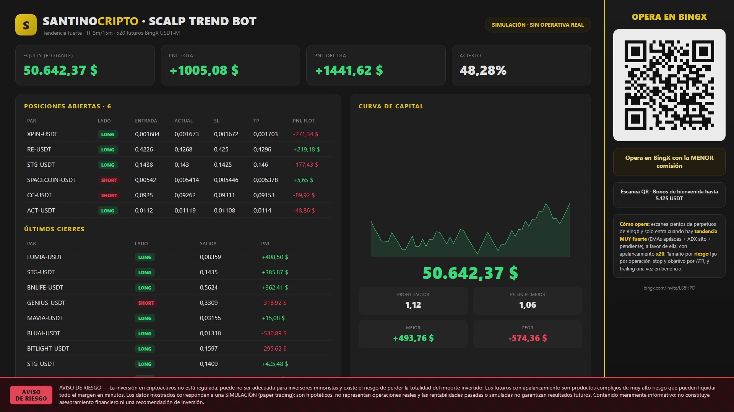Screen dimensions: 734x412
Task: Click the Equity (Flotante) card
Action: [x=85, y=65]
